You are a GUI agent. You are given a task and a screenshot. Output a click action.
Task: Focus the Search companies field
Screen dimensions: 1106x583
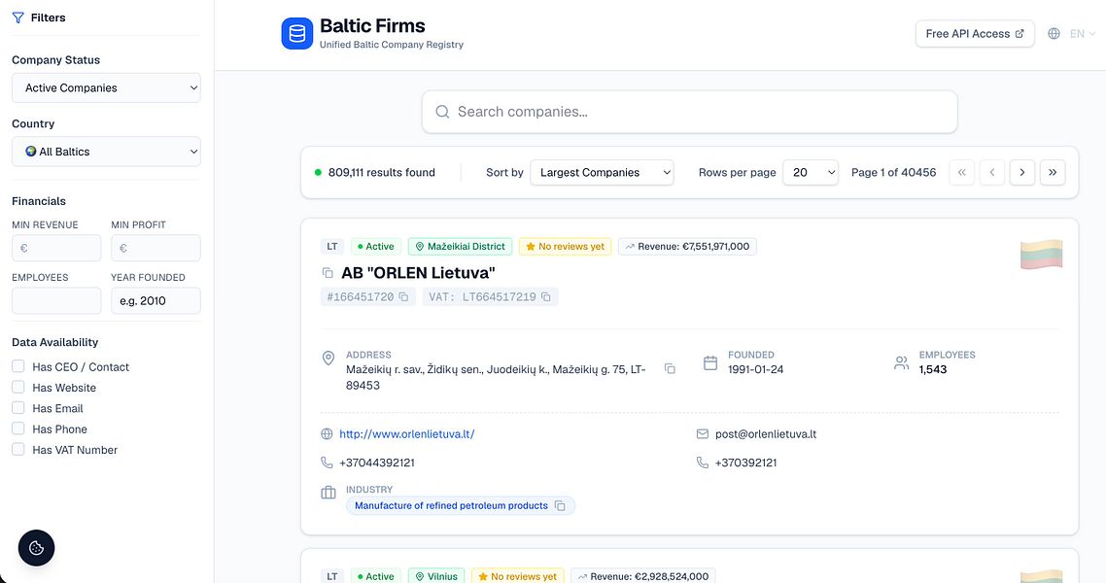tap(690, 112)
